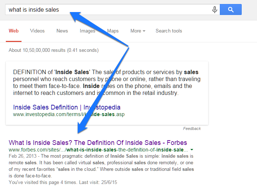Screen dimensions: 257x188
Task: Click the definition text in the featured snippet
Action: [x=107, y=83]
